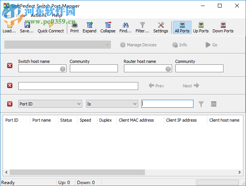The width and height of the screenshot is (246, 186).
Task: Close the find bar panel
Action: click(x=10, y=85)
